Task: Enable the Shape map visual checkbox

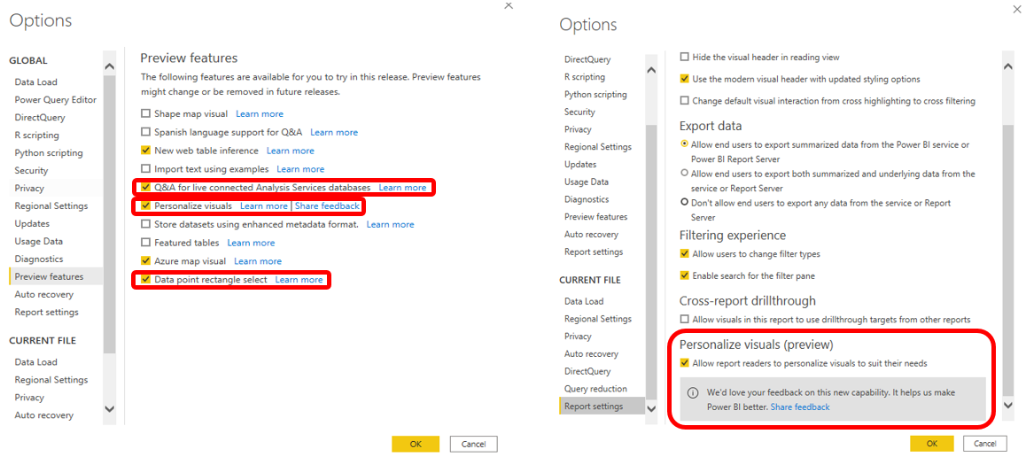Action: point(146,113)
